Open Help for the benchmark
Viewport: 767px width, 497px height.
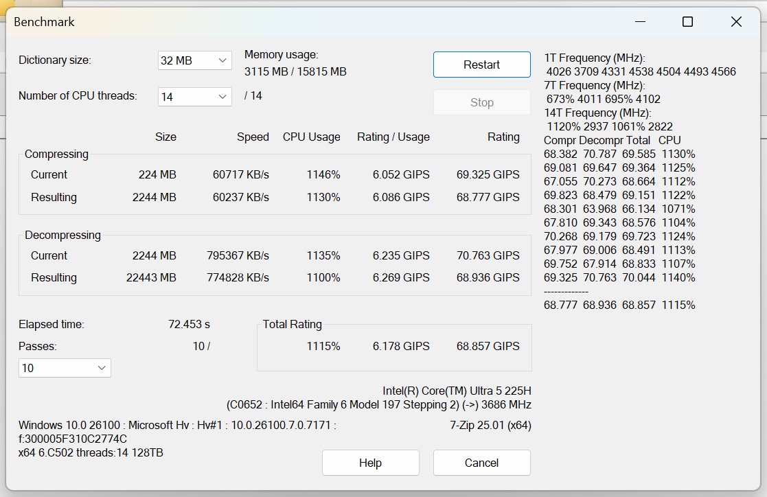tap(370, 463)
